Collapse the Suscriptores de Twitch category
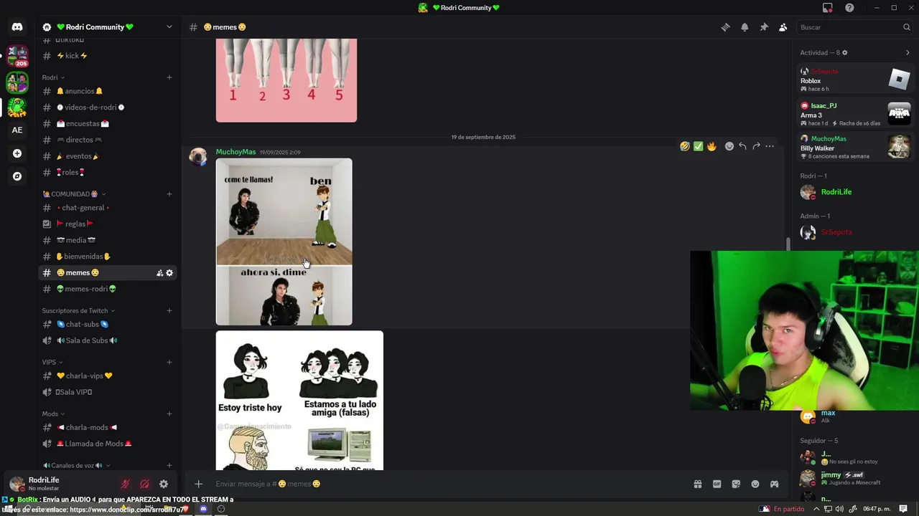This screenshot has width=919, height=516. (78, 311)
